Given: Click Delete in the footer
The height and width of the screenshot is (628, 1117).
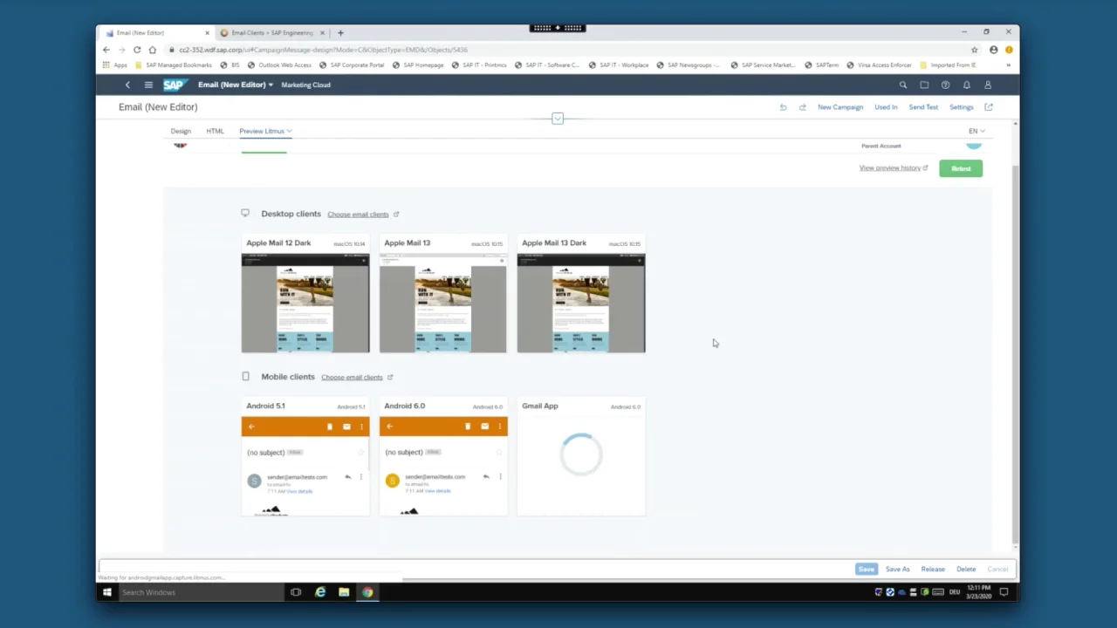Looking at the screenshot, I should click(966, 569).
